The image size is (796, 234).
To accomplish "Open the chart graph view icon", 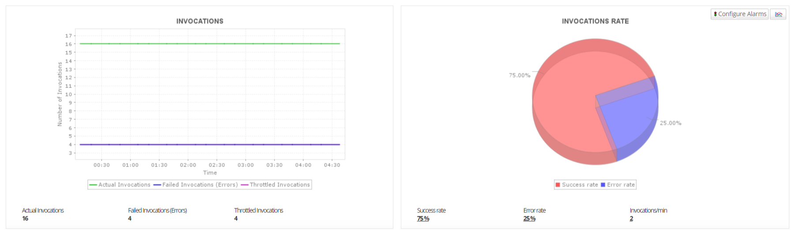I will pos(778,14).
